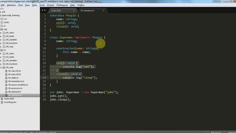
Task: Expand arrow for mjs 01_intro folder
Action: coord(1,33)
